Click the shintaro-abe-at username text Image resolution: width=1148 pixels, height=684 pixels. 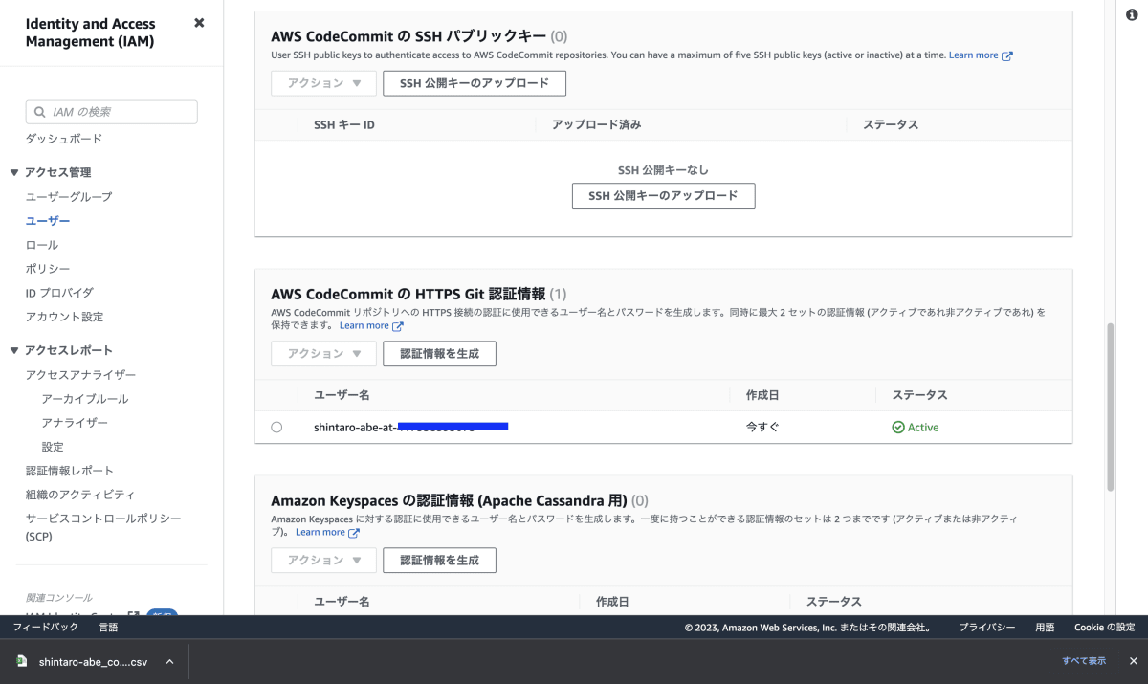[410, 428]
